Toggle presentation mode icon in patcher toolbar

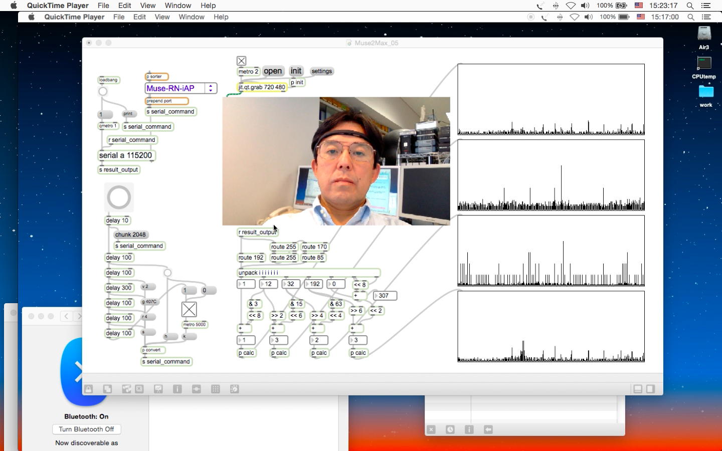158,389
